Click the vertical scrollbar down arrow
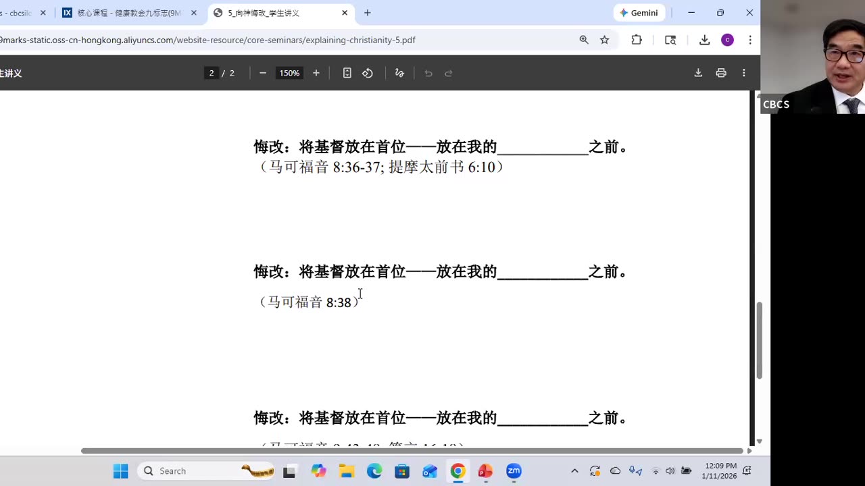The width and height of the screenshot is (865, 486). click(x=759, y=441)
